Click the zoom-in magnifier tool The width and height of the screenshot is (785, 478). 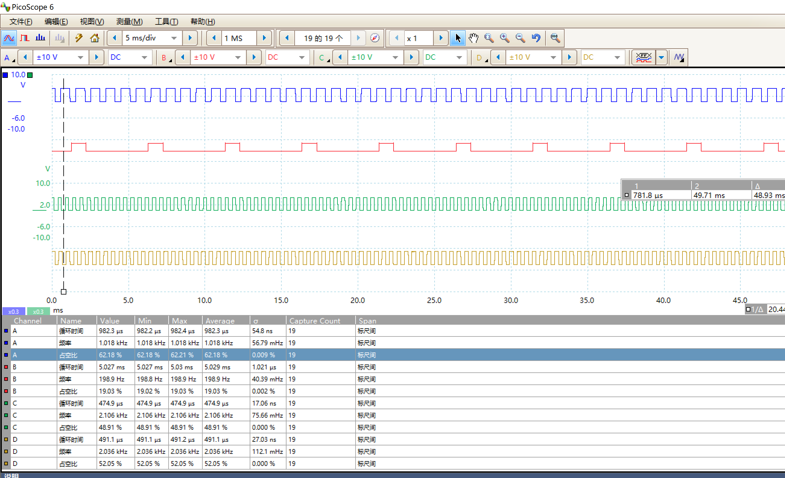(x=505, y=38)
